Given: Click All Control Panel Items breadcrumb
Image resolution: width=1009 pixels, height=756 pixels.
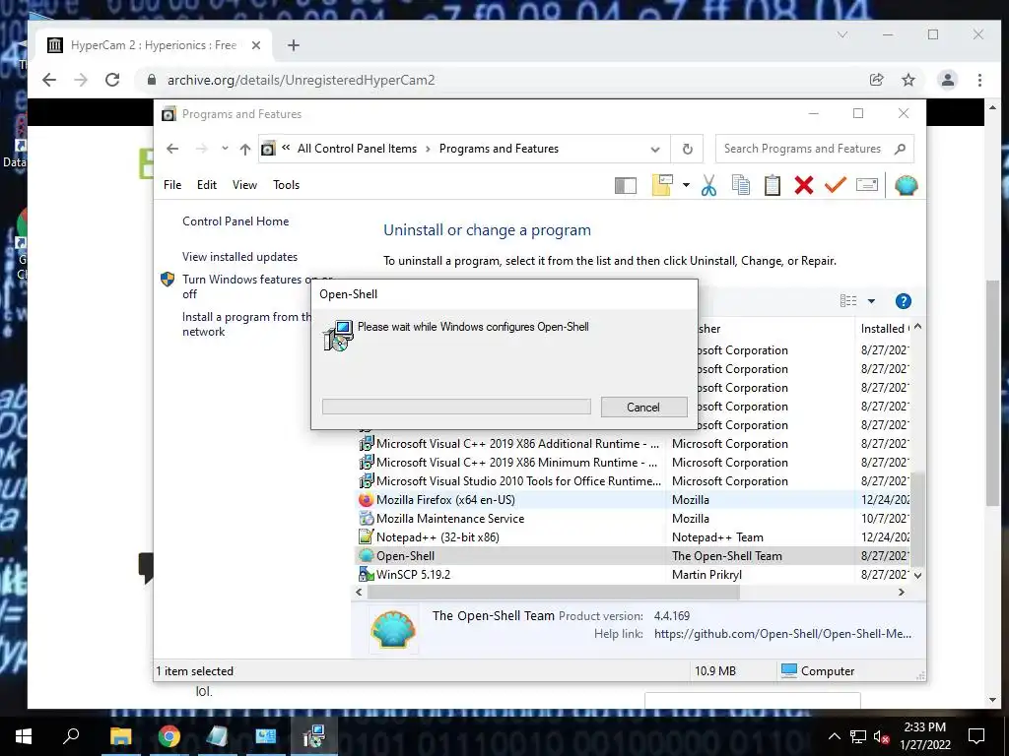Looking at the screenshot, I should click(357, 149).
